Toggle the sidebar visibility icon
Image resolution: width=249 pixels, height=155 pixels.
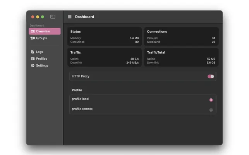tap(53, 17)
